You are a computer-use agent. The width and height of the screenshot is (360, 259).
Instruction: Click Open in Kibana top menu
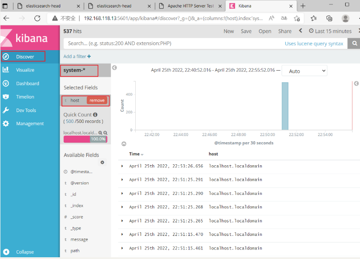265,31
